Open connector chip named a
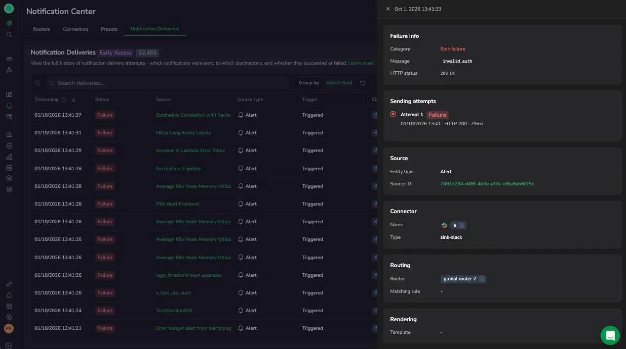The height and width of the screenshot is (349, 626). click(x=458, y=225)
